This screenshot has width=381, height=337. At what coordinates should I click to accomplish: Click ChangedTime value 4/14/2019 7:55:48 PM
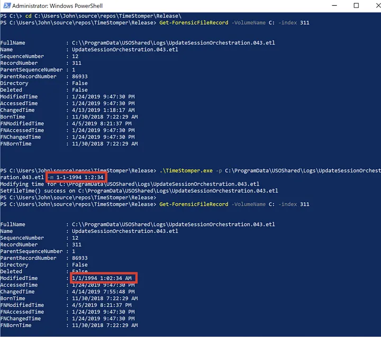pos(102,292)
